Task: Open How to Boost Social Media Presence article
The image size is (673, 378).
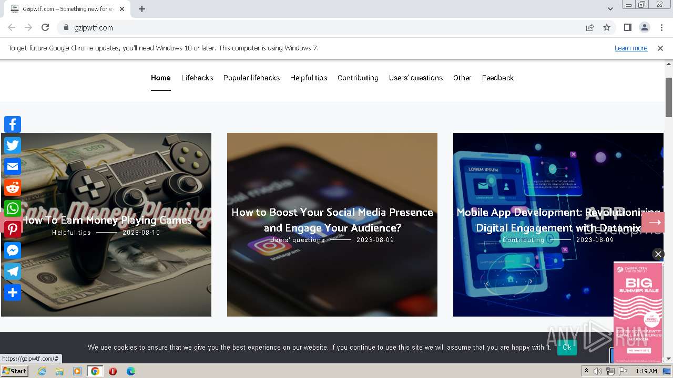Action: click(332, 220)
